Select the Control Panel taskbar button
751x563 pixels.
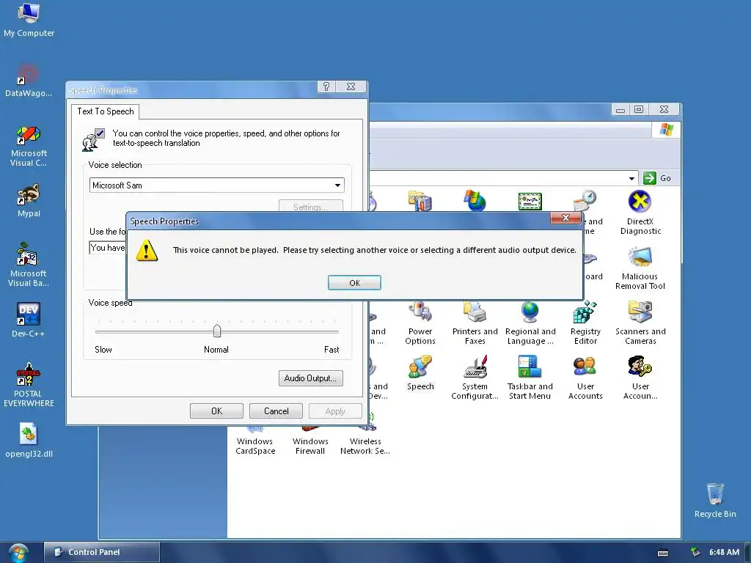point(101,552)
